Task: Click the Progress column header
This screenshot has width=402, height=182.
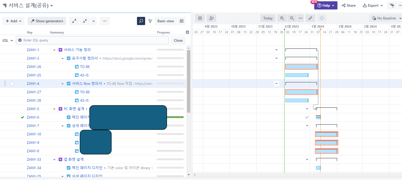Action: 164,32
